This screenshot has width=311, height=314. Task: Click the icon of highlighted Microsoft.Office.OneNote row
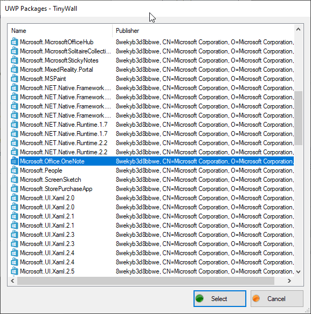click(x=14, y=161)
